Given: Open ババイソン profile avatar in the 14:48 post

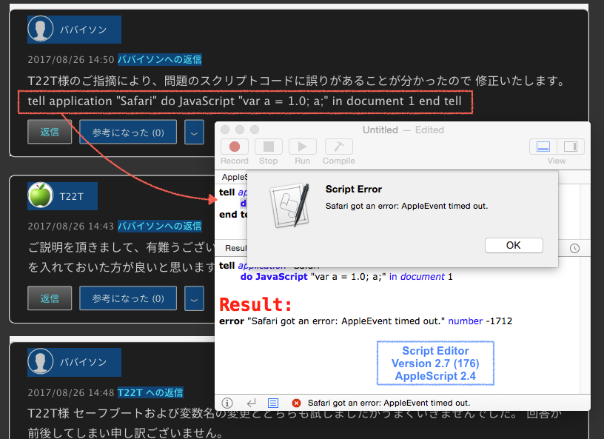Looking at the screenshot, I should click(41, 361).
